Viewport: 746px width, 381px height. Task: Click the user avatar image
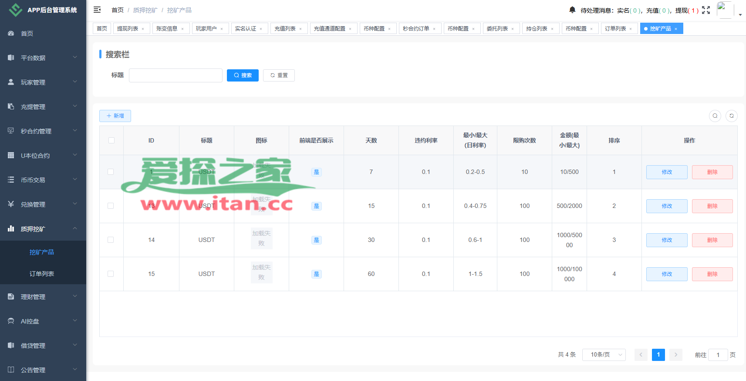coord(725,10)
